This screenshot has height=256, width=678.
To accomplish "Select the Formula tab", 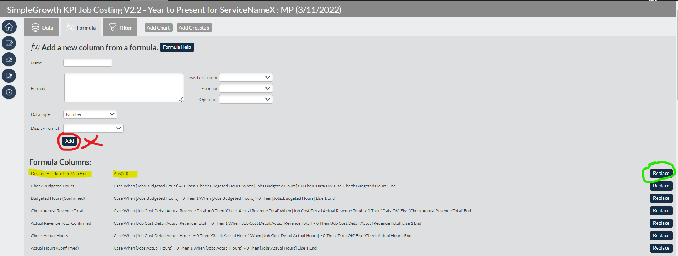I will 81,27.
